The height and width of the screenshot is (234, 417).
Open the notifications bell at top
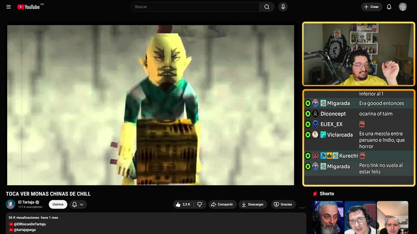[x=389, y=7]
